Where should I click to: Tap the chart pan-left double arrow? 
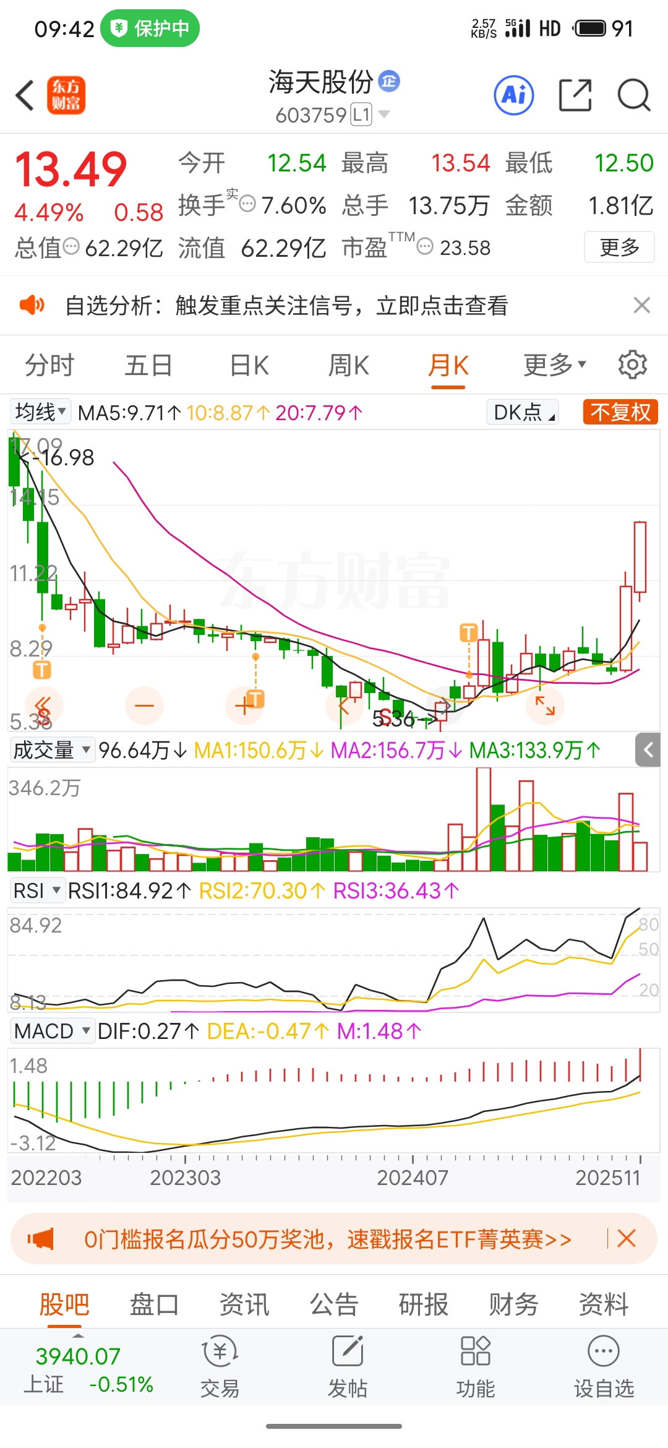[x=43, y=705]
